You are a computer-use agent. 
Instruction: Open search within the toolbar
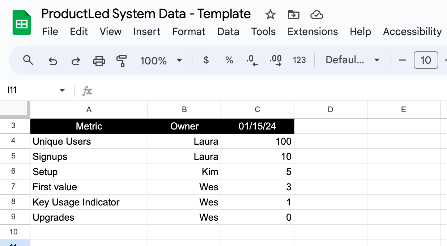[28, 60]
